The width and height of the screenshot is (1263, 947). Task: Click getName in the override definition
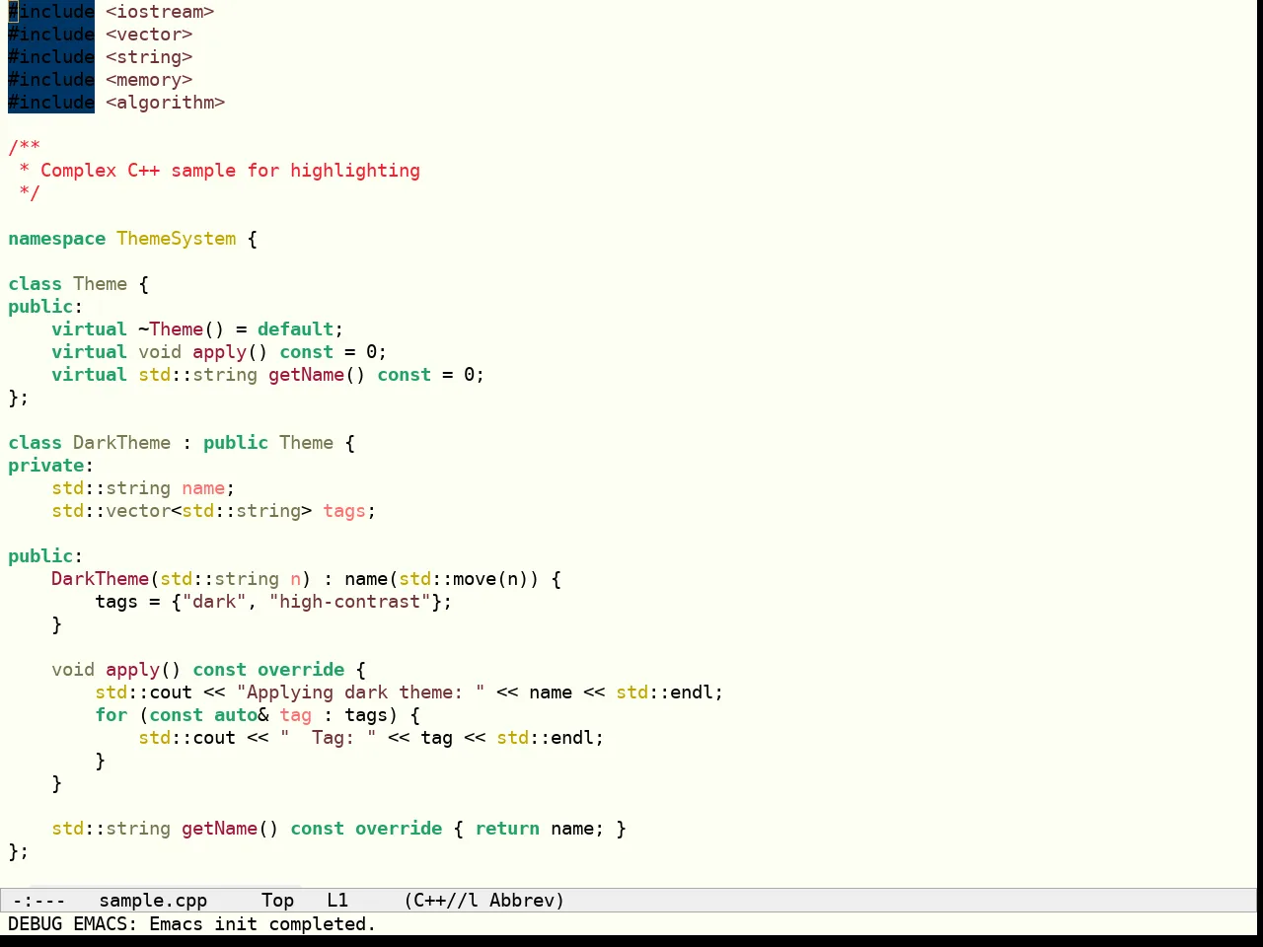[219, 829]
